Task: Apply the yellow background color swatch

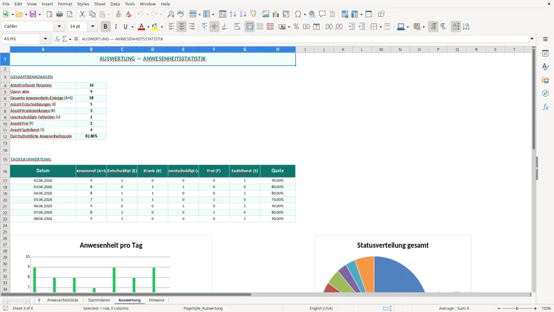Action: pos(155,27)
